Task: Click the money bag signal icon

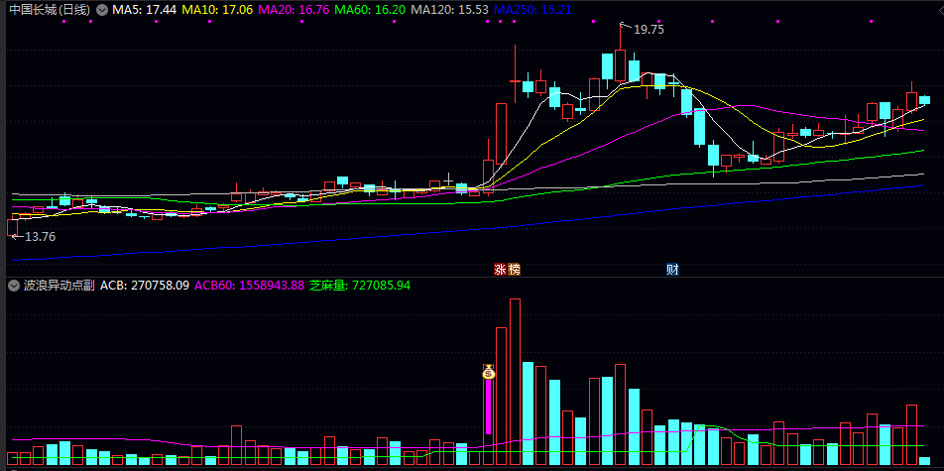Action: pos(489,372)
